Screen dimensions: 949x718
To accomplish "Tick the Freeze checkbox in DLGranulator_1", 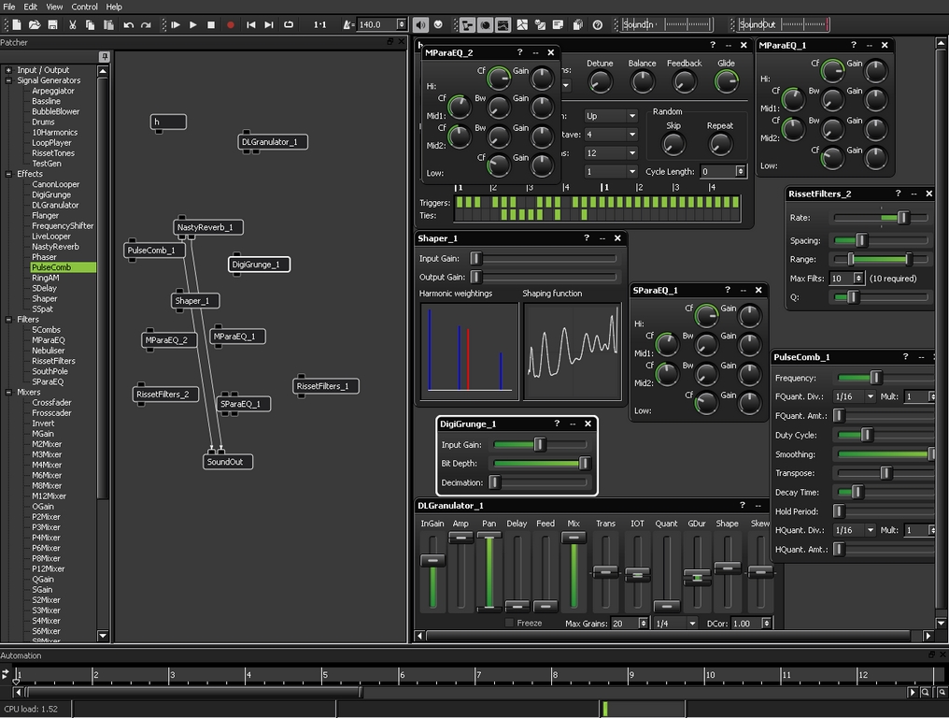I will coord(509,623).
